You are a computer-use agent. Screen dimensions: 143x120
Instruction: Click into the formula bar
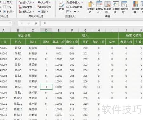(92, 23)
